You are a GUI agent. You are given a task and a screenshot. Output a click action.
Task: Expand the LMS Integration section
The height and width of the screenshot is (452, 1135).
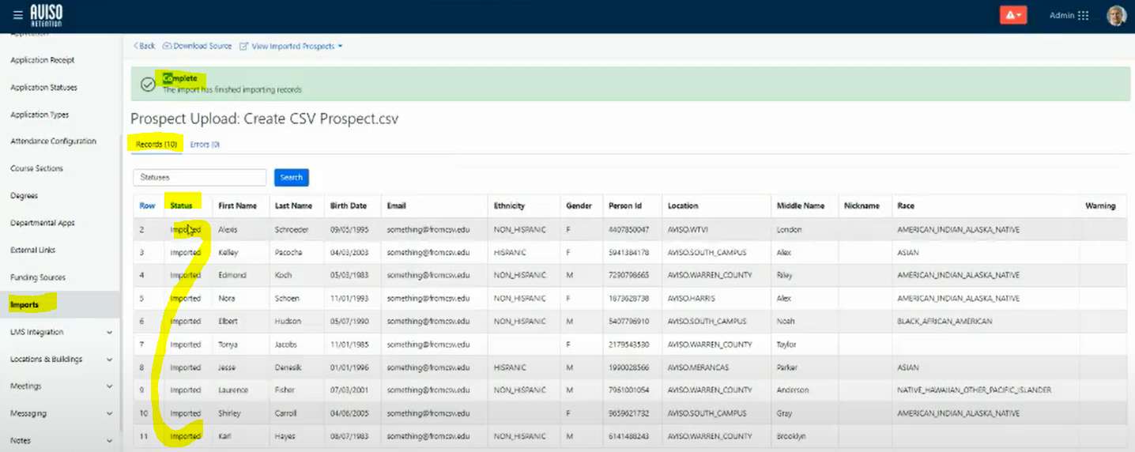pyautogui.click(x=60, y=332)
